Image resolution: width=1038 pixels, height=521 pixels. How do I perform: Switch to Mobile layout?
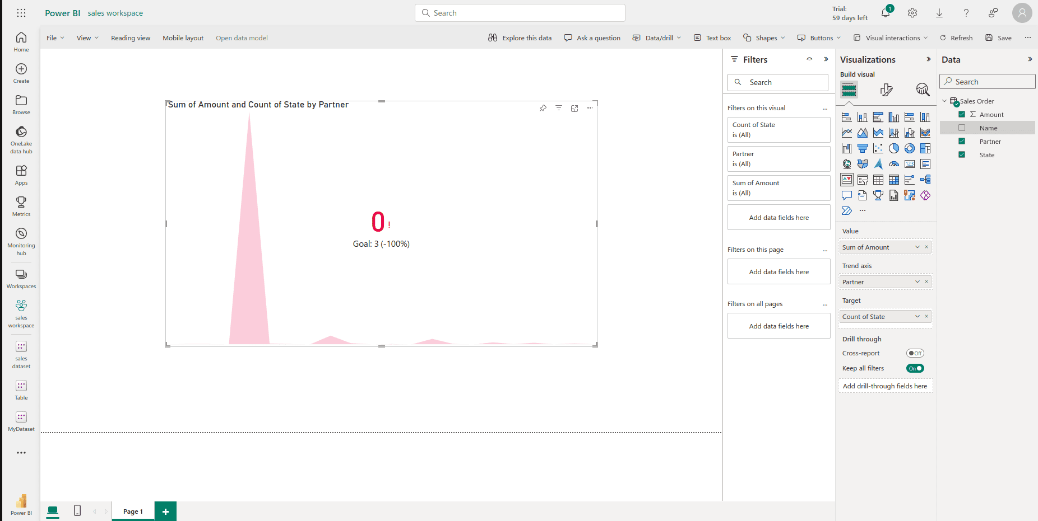coord(183,38)
